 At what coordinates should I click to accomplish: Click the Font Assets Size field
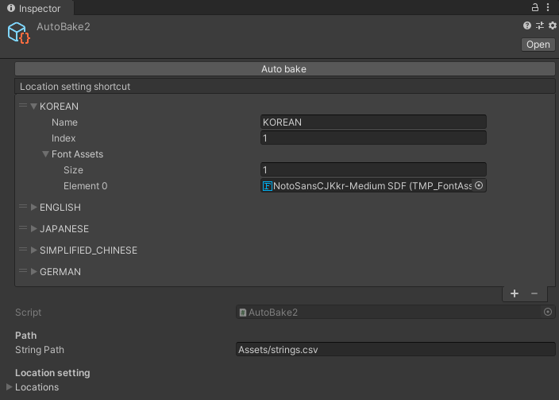pos(373,169)
